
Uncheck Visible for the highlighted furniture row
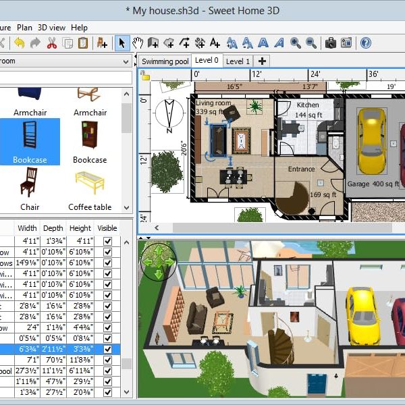click(x=107, y=350)
